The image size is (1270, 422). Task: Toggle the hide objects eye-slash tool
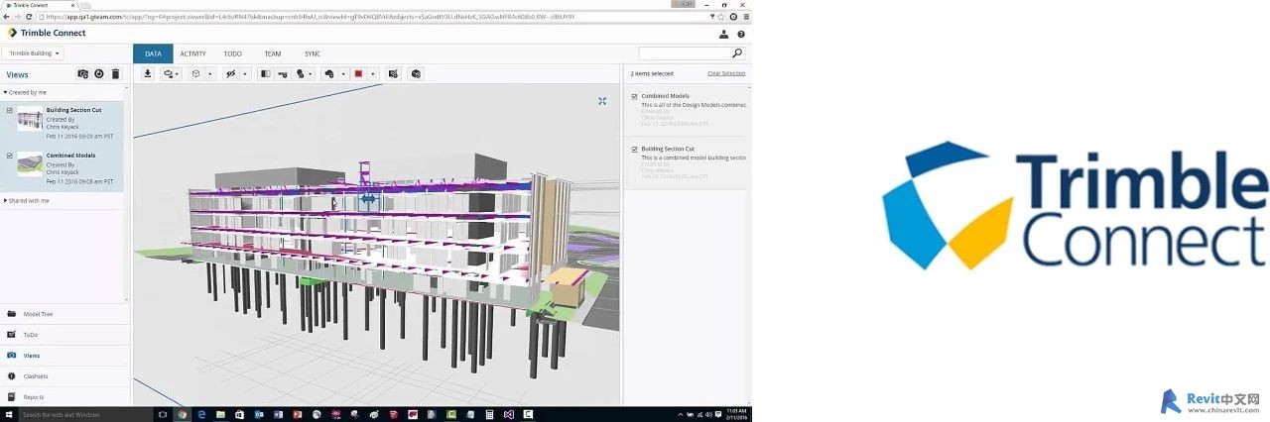click(230, 73)
